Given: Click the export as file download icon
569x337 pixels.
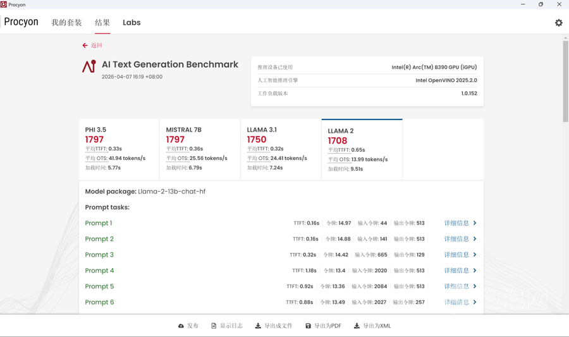Looking at the screenshot, I should click(258, 326).
